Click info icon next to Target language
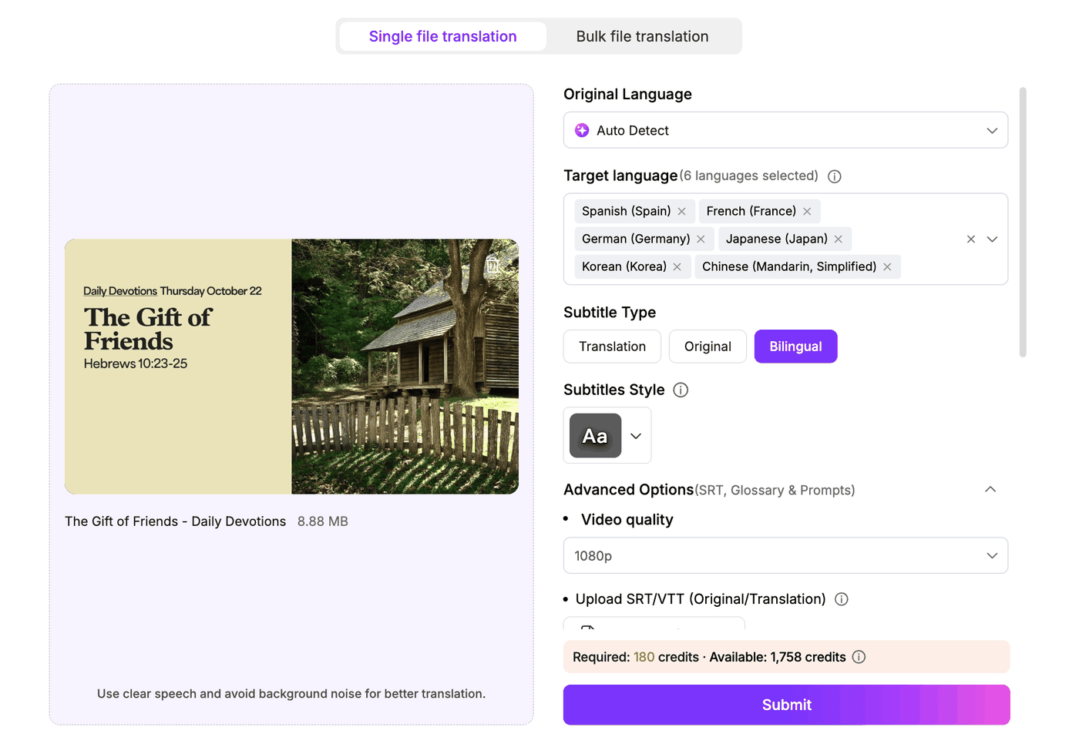Image resolution: width=1079 pixels, height=747 pixels. point(835,176)
